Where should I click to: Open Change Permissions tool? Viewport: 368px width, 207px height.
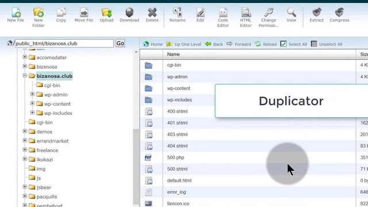pos(269,17)
